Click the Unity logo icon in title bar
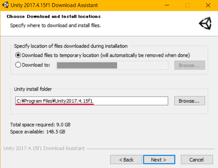 click(x=5, y=5)
